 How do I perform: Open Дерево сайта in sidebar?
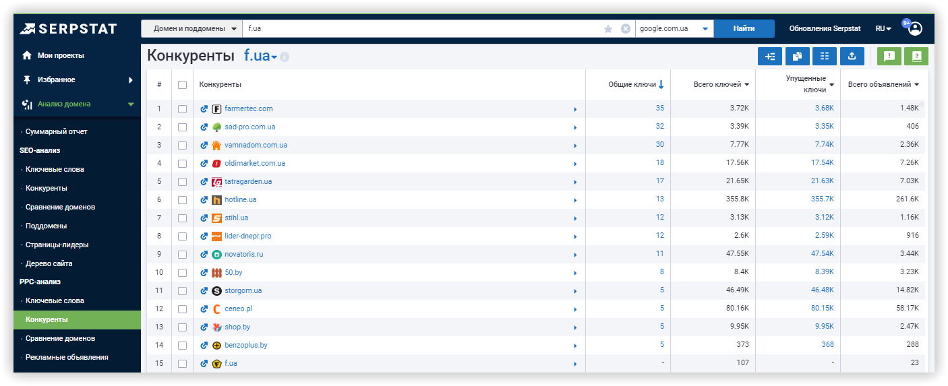(49, 263)
